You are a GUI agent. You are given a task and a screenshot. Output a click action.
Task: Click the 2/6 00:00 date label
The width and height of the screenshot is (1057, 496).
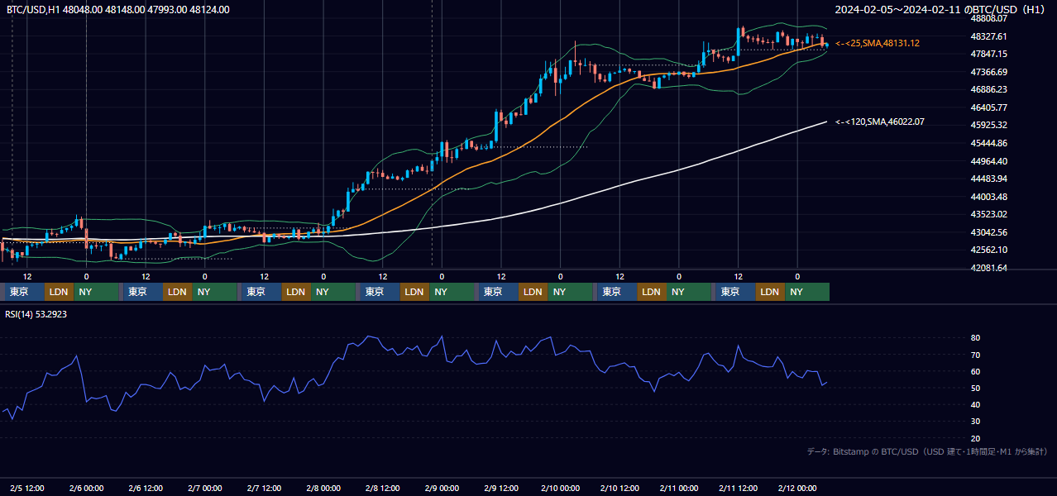[x=86, y=488]
